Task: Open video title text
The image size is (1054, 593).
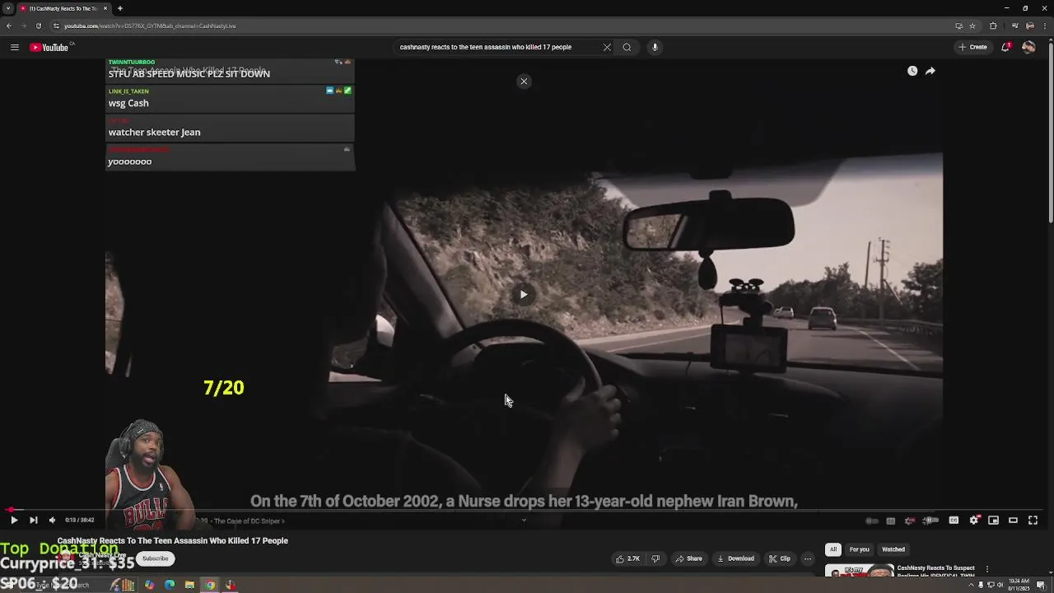Action: [172, 540]
